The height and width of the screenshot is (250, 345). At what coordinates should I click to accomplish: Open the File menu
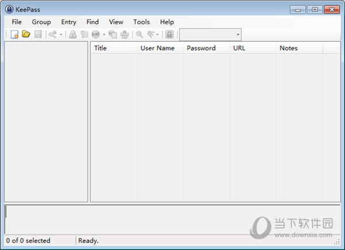(x=17, y=22)
